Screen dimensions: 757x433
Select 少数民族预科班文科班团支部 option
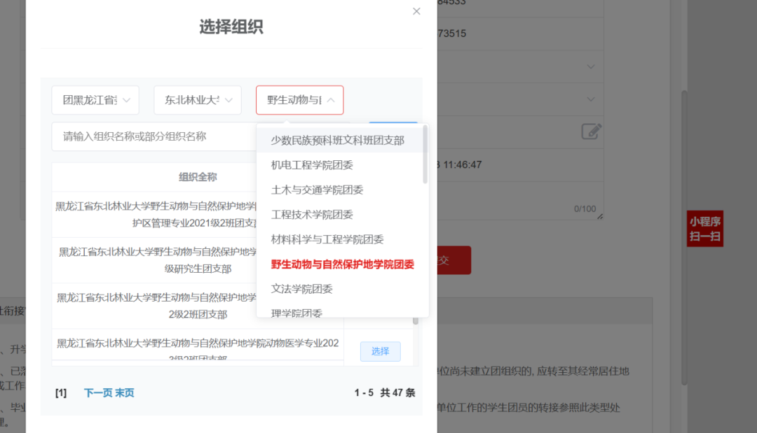[338, 140]
